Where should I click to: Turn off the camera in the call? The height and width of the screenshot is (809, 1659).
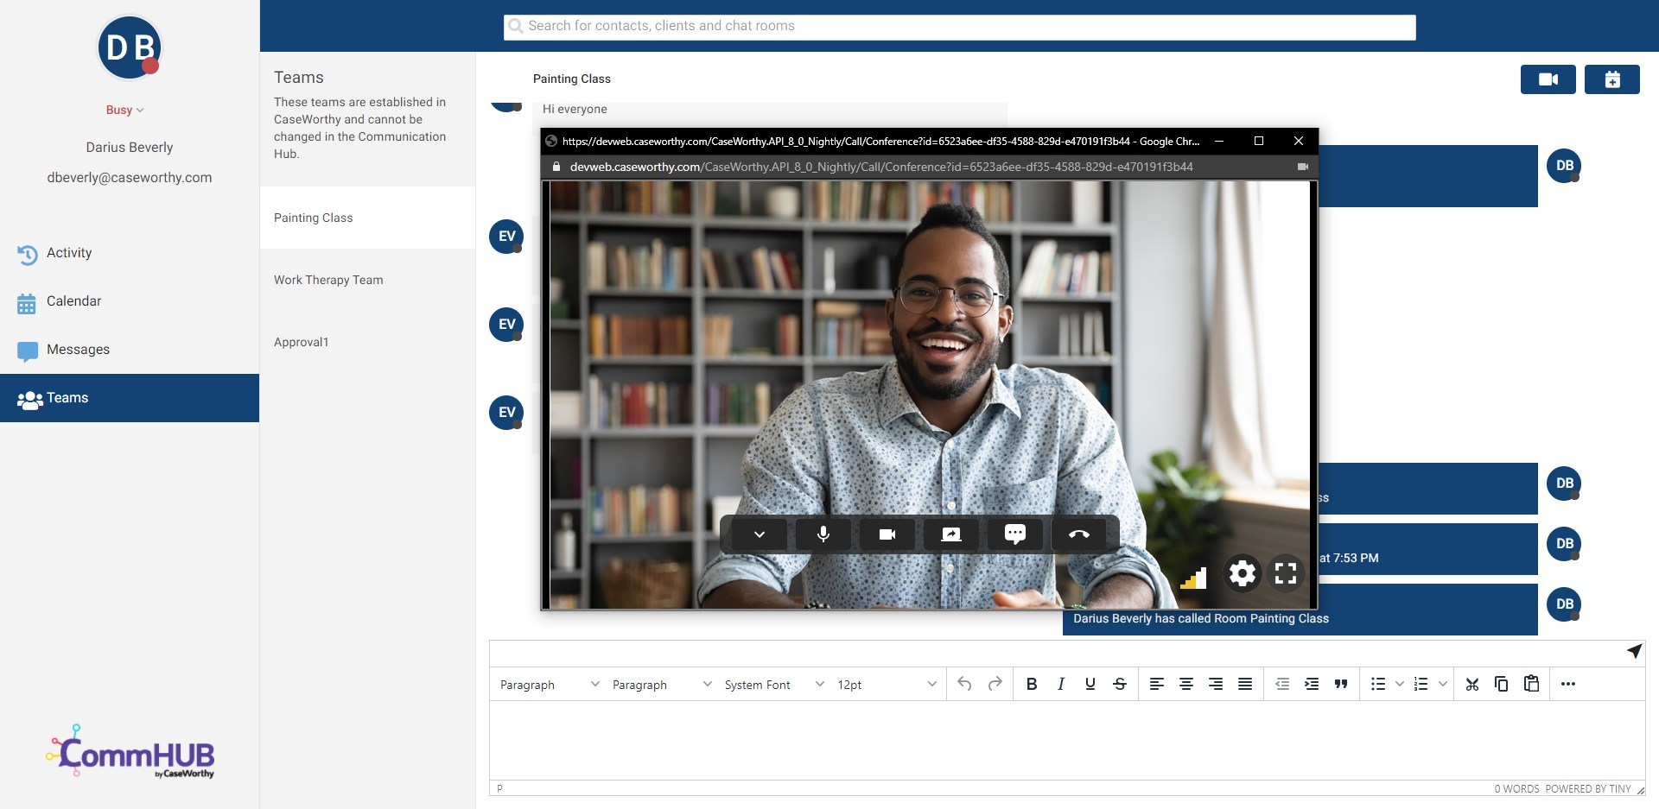pyautogui.click(x=887, y=534)
